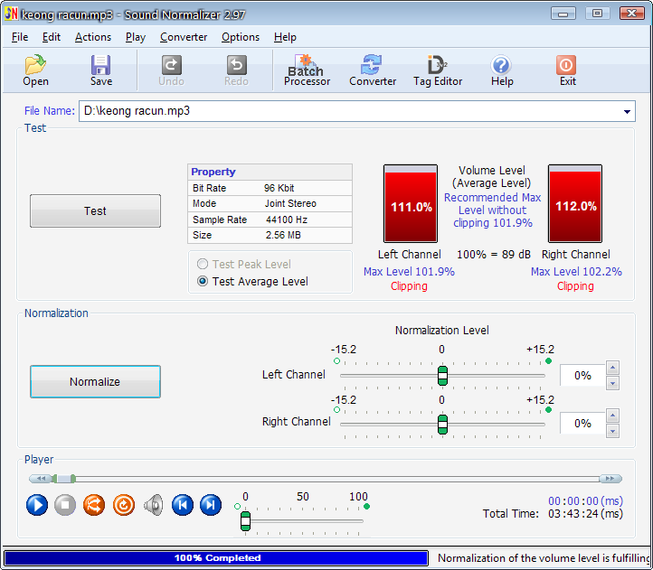
Task: Click the Test button
Action: tap(95, 211)
